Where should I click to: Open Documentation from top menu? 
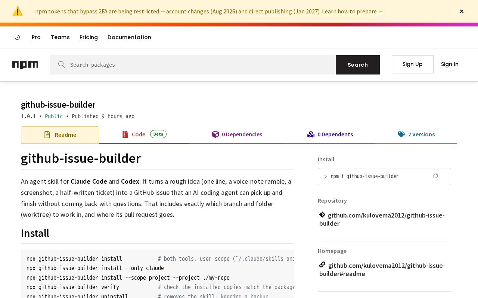pyautogui.click(x=129, y=37)
